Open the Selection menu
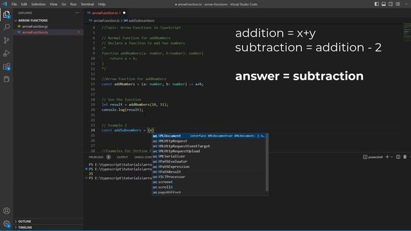This screenshot has height=231, width=411. [x=39, y=4]
